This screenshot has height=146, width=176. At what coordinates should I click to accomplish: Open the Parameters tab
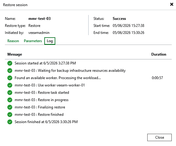pos(33,41)
